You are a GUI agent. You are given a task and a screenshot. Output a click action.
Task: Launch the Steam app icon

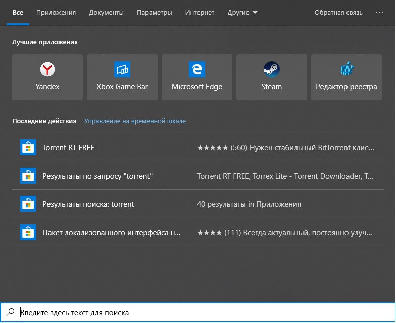point(272,69)
